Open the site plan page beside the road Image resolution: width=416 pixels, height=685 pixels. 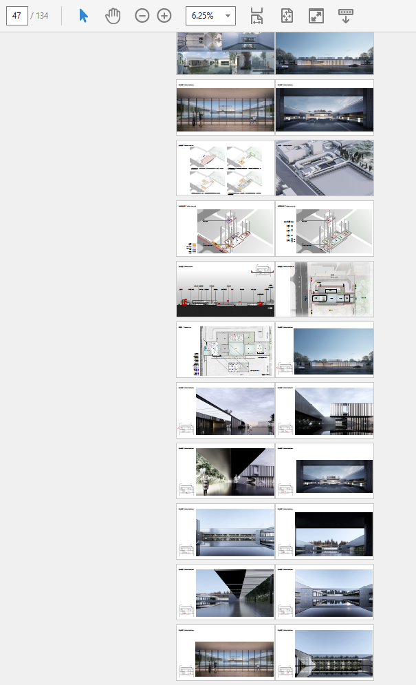(x=325, y=289)
